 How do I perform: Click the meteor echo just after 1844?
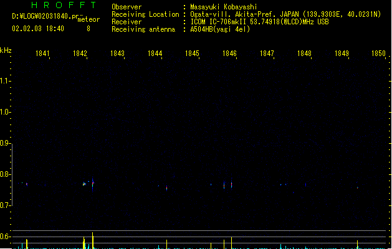tap(167, 188)
